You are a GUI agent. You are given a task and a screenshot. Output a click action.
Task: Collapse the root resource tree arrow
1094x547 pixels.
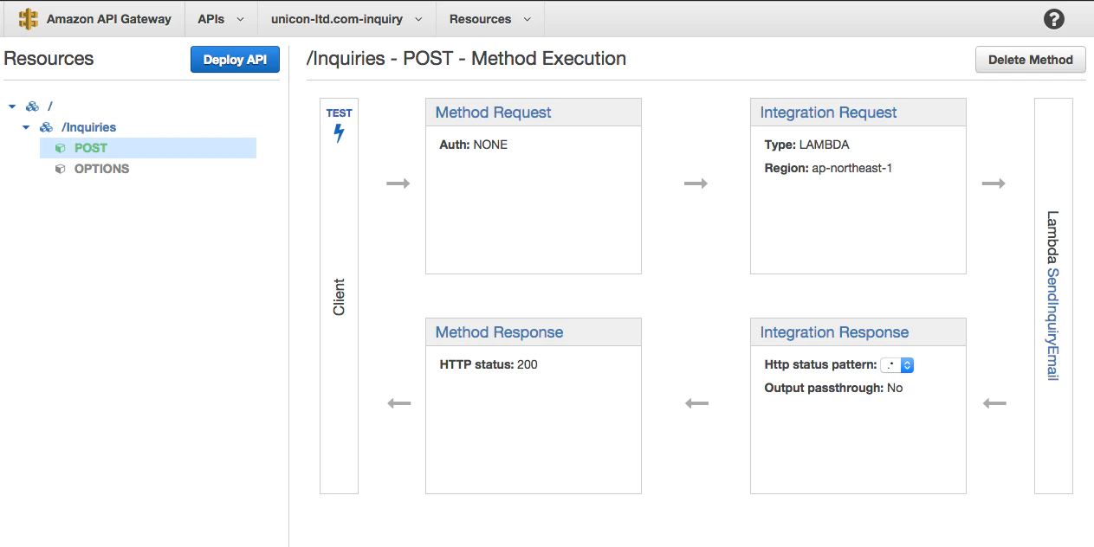(12, 106)
